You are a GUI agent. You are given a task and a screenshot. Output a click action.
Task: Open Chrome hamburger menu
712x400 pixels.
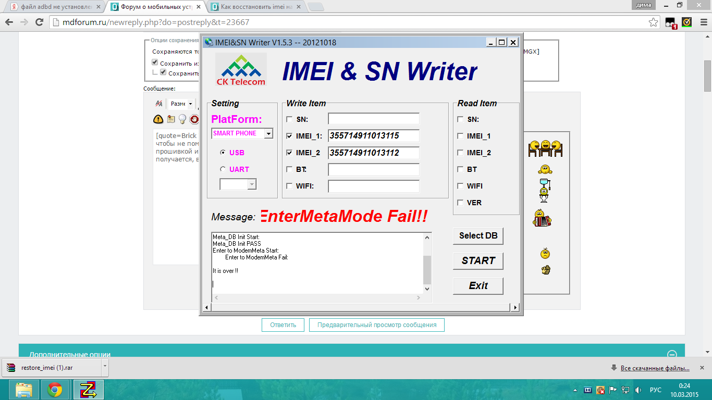coord(703,22)
